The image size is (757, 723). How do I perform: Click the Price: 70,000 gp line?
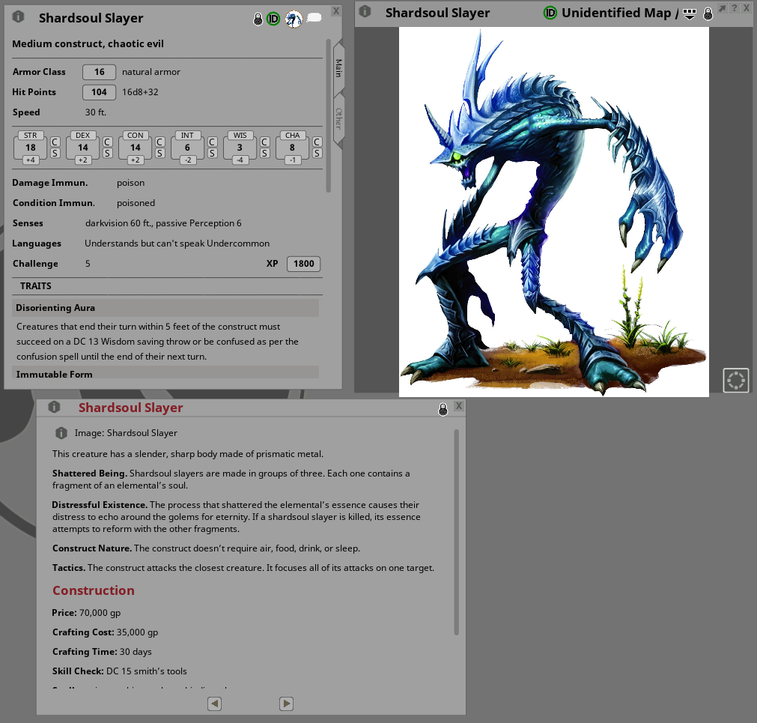(86, 613)
